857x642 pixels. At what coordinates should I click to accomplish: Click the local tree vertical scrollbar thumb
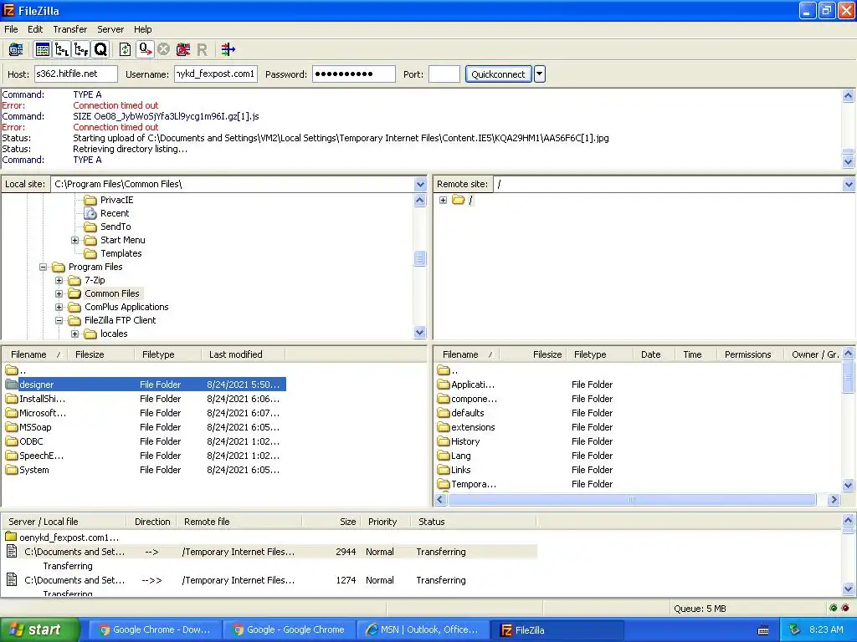420,257
